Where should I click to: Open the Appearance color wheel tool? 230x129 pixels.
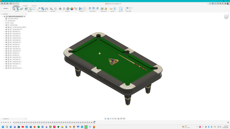coord(72,9)
